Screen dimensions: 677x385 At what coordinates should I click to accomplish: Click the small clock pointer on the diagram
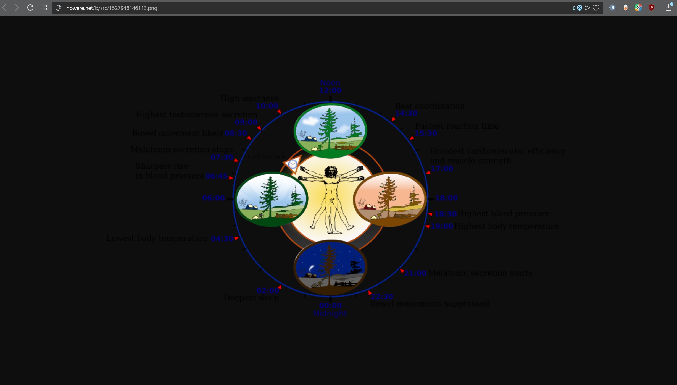pos(293,164)
